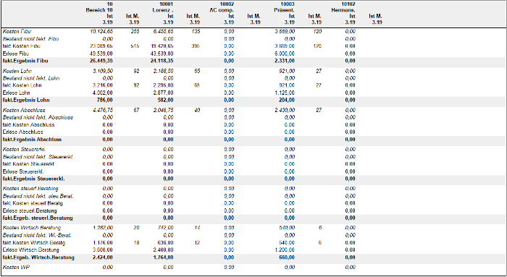507x277 pixels.
Task: Select 'Bestand nicht fakt. Wi.-Berat.' row label
Action: point(37,235)
